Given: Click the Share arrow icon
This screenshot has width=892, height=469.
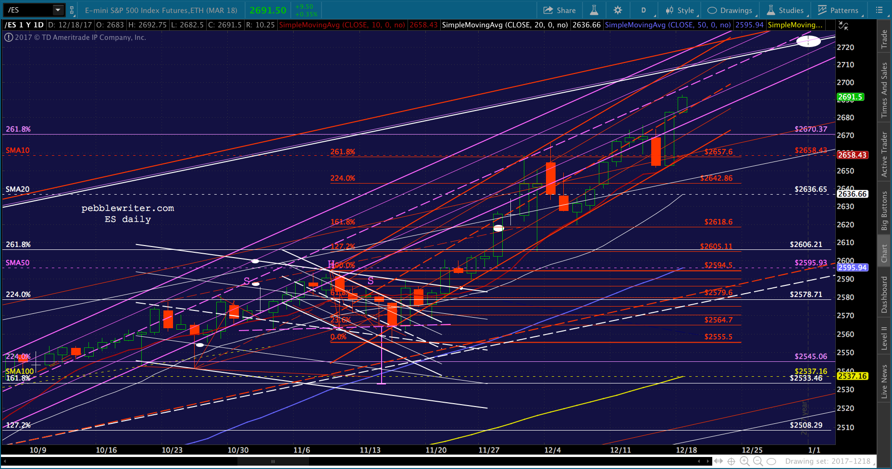Looking at the screenshot, I should click(x=548, y=10).
